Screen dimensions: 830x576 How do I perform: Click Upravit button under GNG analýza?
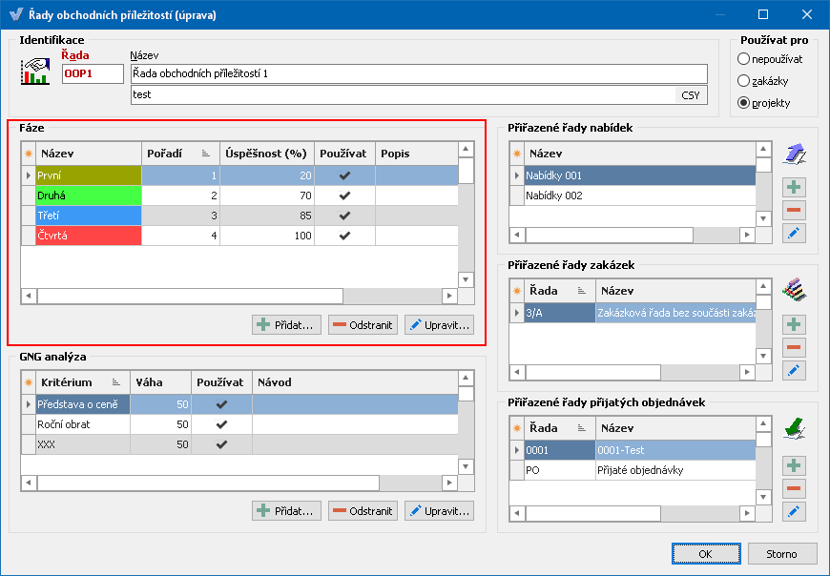tap(439, 511)
